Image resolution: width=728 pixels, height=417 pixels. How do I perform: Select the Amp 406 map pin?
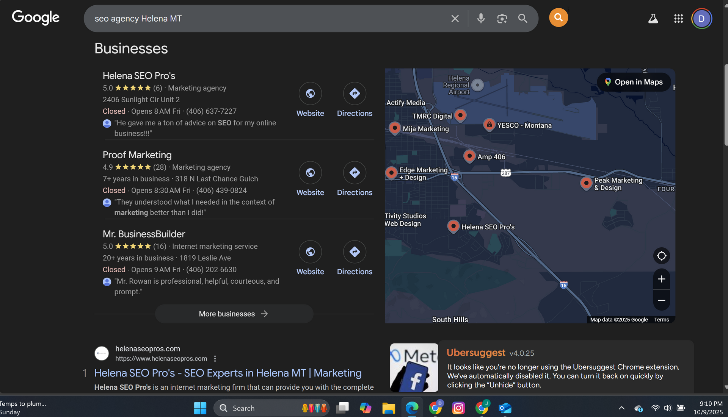tap(469, 156)
